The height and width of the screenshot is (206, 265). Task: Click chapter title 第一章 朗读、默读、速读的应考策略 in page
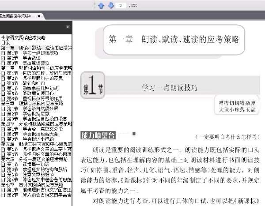pos(174,40)
